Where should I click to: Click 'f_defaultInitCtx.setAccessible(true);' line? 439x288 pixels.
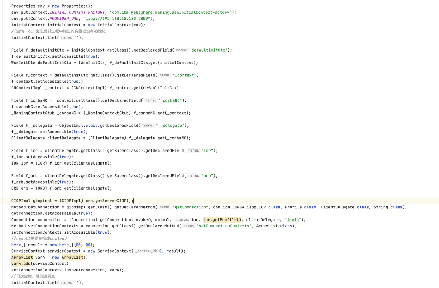pyautogui.click(x=55, y=56)
